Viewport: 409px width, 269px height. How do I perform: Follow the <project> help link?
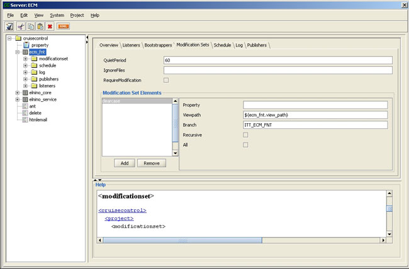[x=119, y=219]
